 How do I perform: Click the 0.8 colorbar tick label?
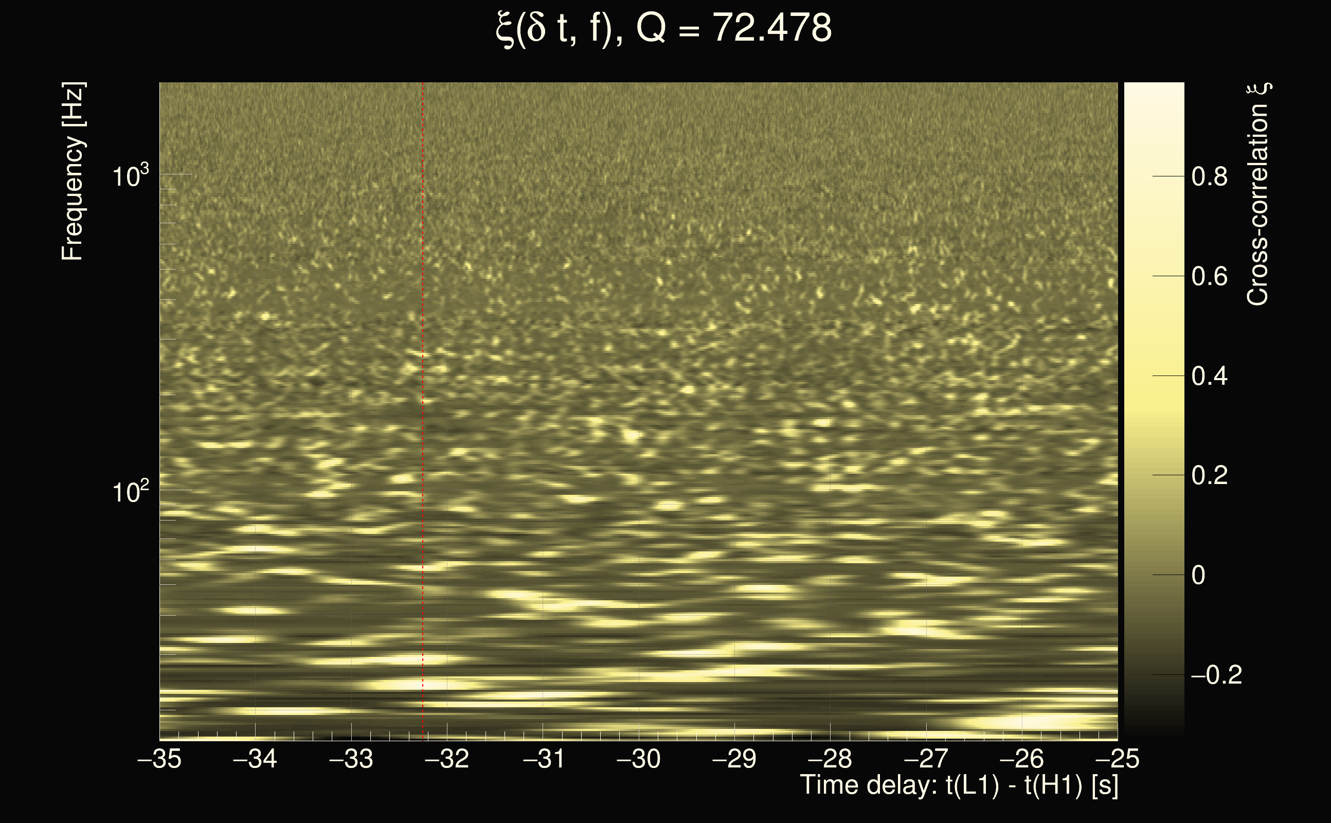point(1210,177)
